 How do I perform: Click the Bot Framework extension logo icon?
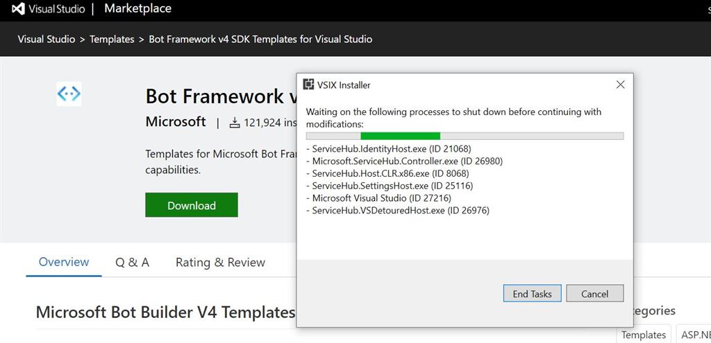click(x=69, y=94)
